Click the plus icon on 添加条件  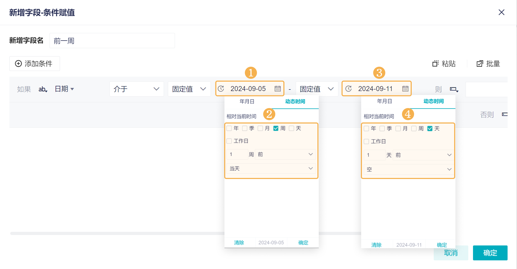(18, 64)
